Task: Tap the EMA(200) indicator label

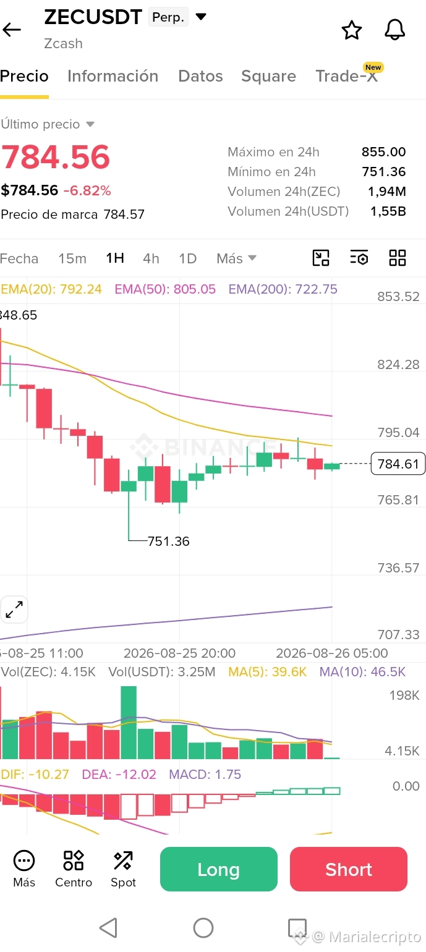Action: point(283,289)
